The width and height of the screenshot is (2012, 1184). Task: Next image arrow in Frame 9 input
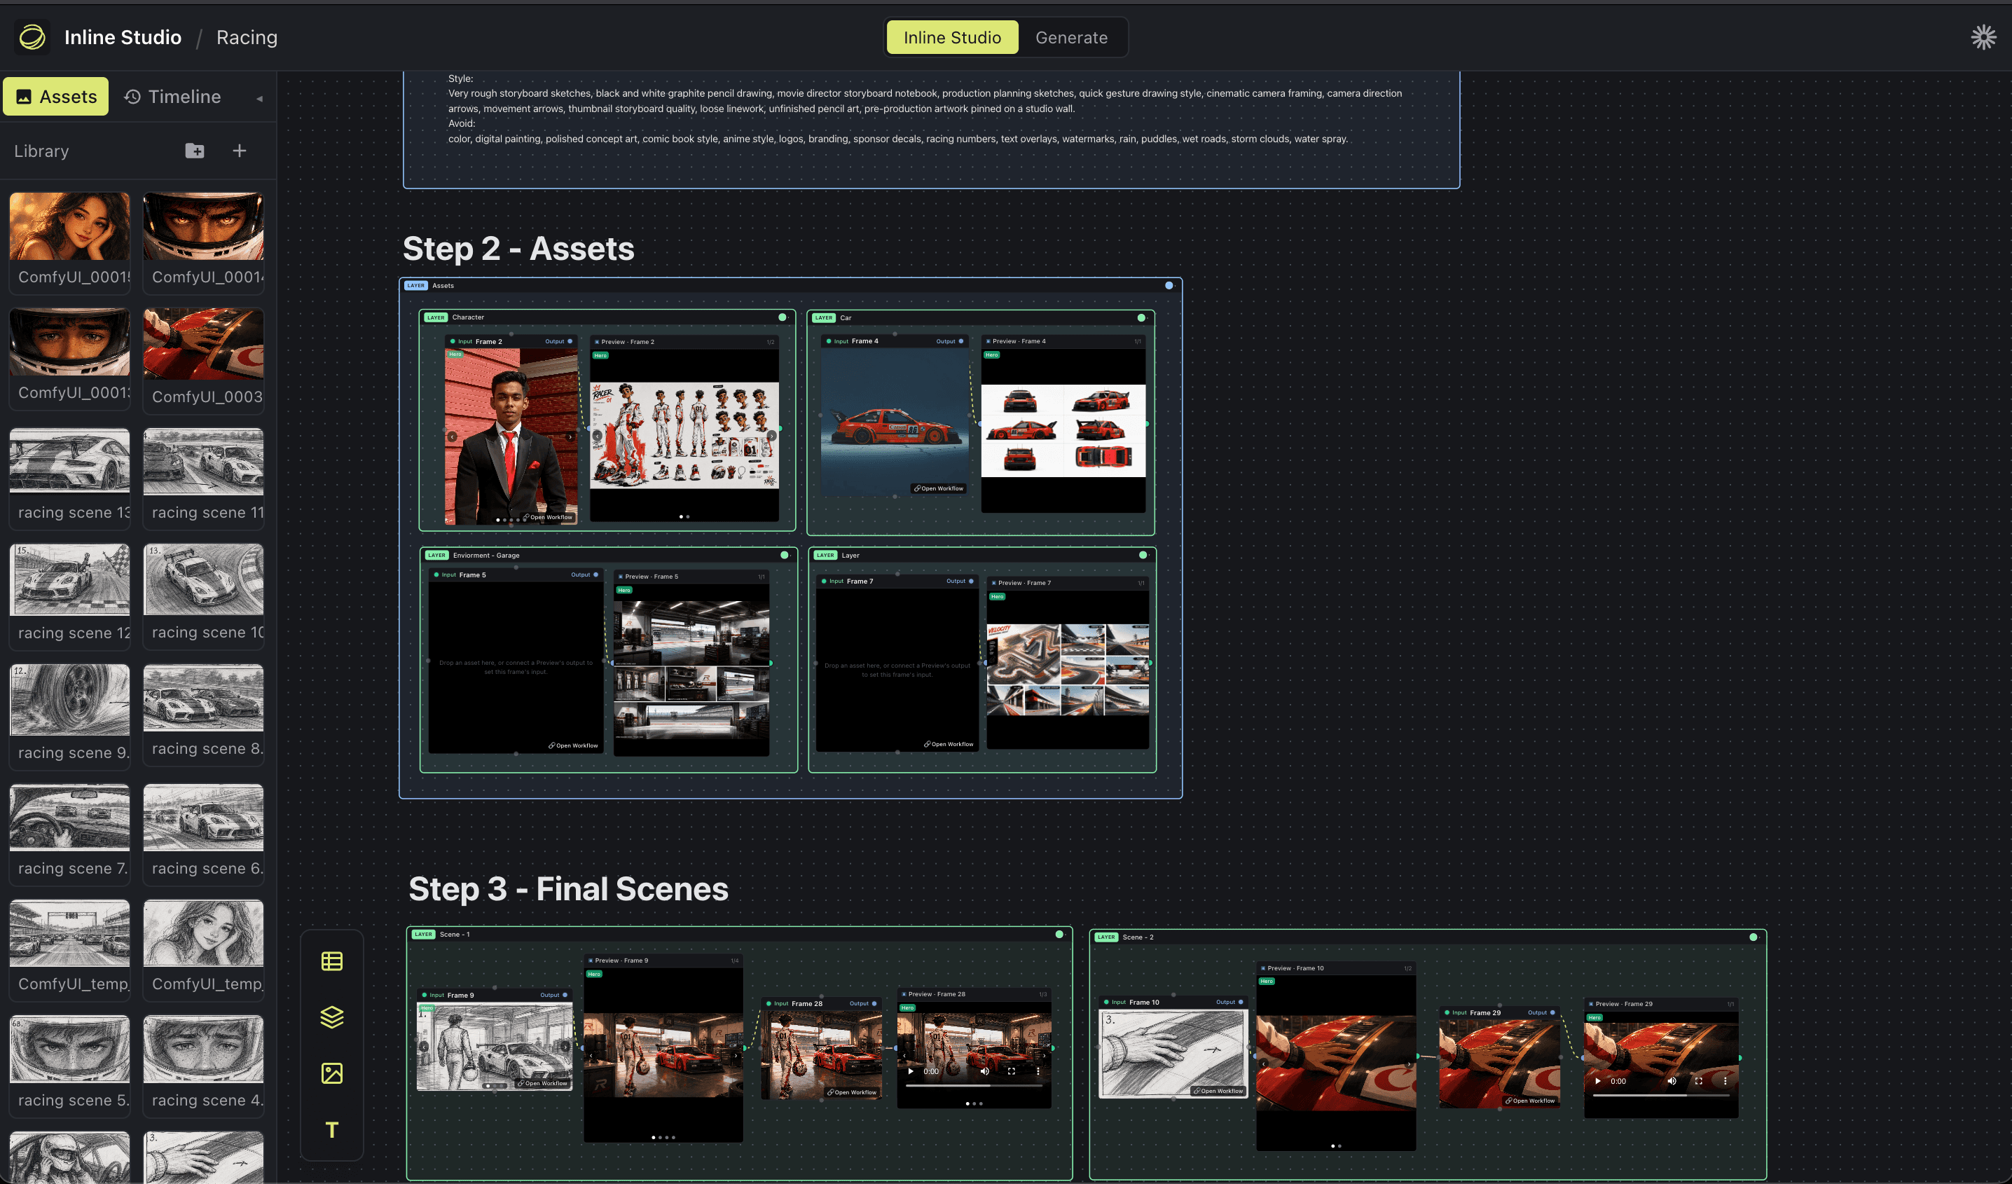click(565, 1046)
